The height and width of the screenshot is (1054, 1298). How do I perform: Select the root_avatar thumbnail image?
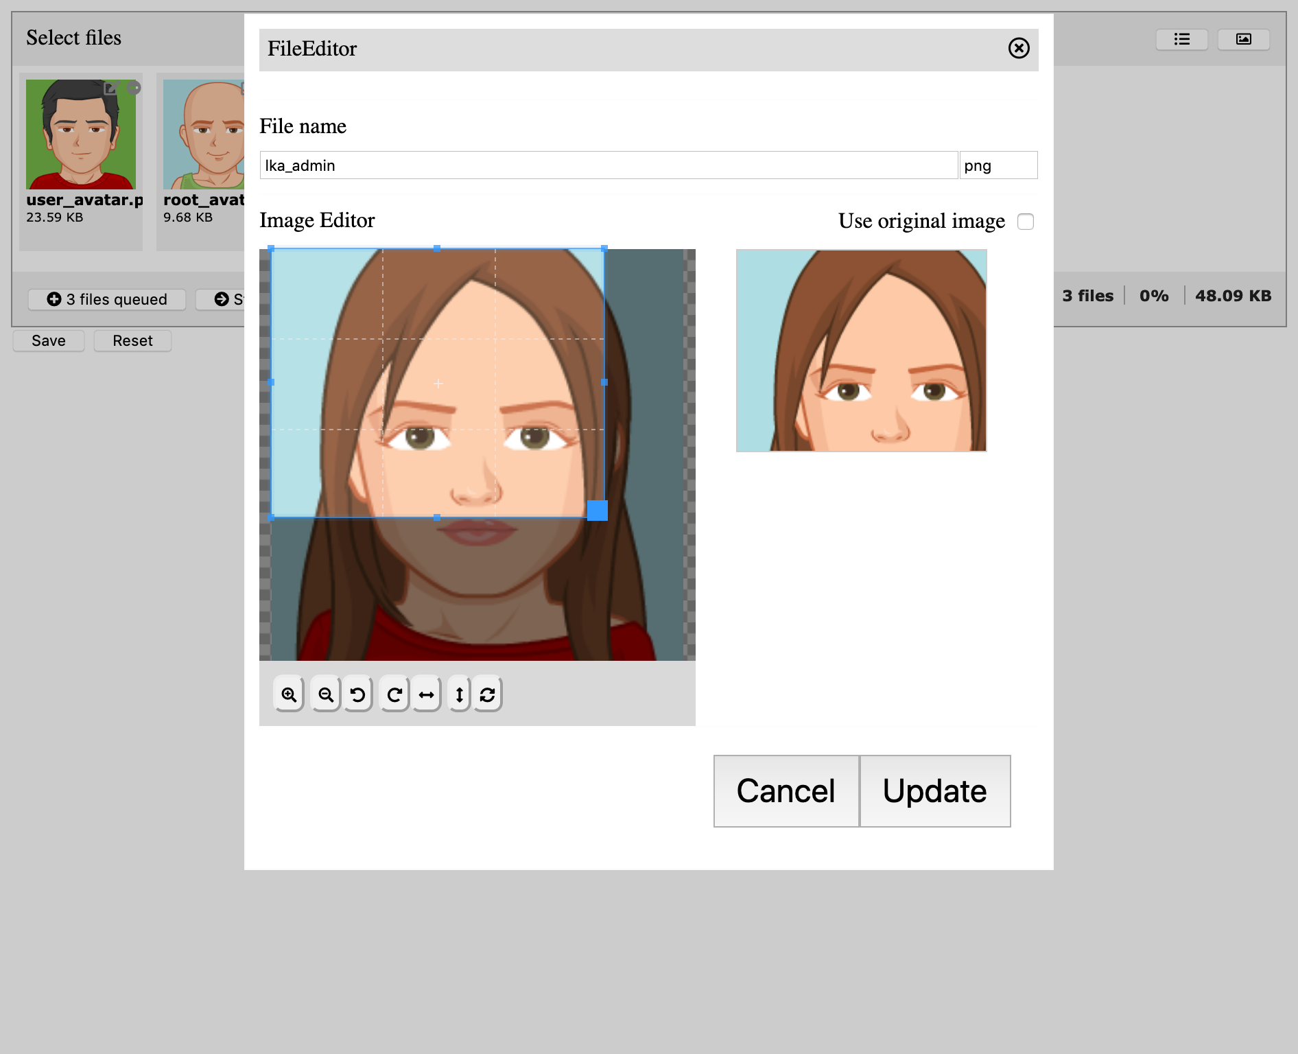pos(204,134)
